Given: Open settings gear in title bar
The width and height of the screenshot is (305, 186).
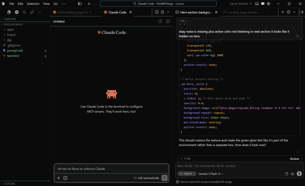Looking at the screenshot, I should point(268,4).
